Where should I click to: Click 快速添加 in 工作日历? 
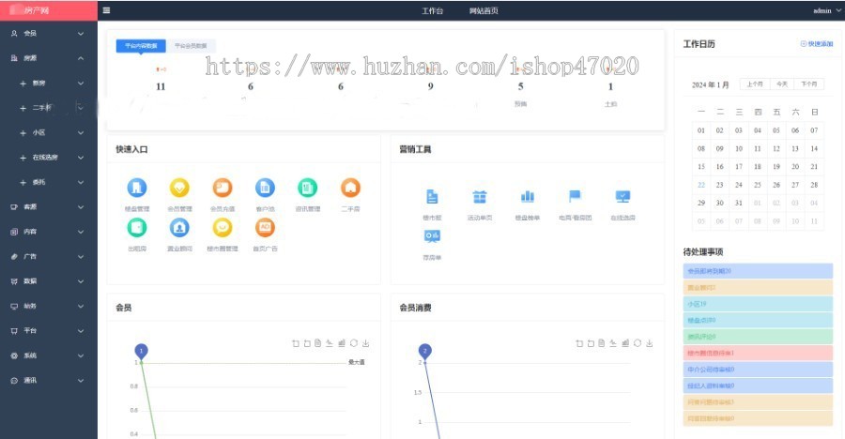tap(817, 44)
